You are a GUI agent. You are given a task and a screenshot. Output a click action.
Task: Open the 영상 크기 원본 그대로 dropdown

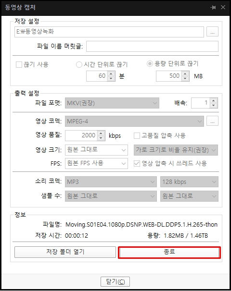pyautogui.click(x=96, y=150)
